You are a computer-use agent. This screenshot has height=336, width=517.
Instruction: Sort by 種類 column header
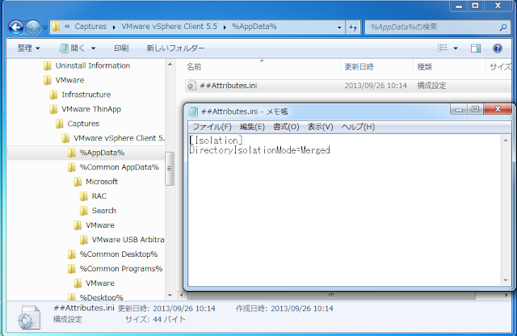point(424,67)
